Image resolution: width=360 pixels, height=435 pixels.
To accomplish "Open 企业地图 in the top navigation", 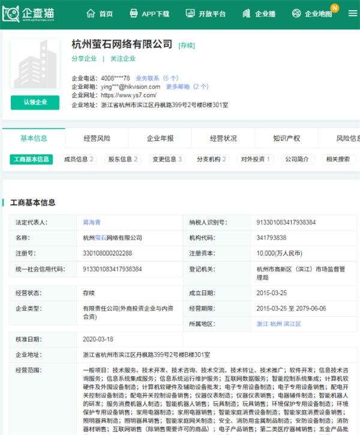I will [318, 14].
